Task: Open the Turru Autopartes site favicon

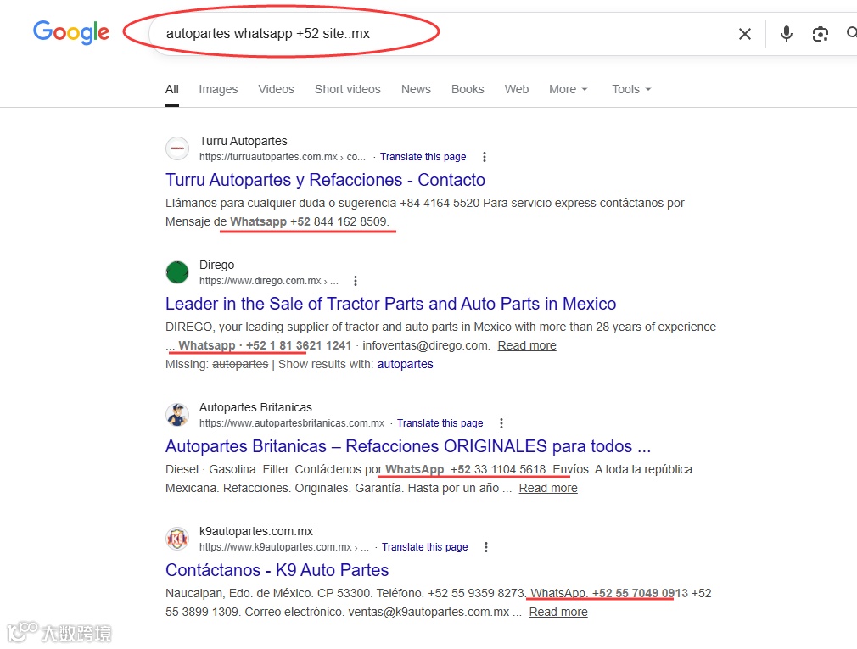Action: click(x=177, y=148)
